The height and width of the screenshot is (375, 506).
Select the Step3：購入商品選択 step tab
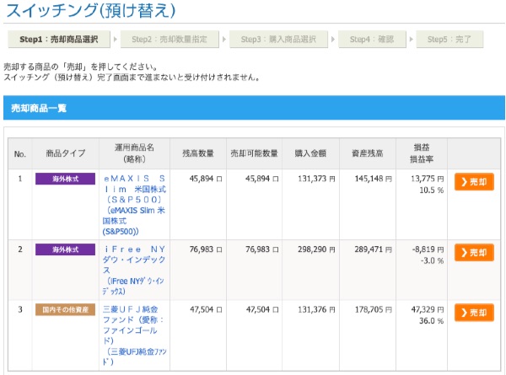coord(278,40)
